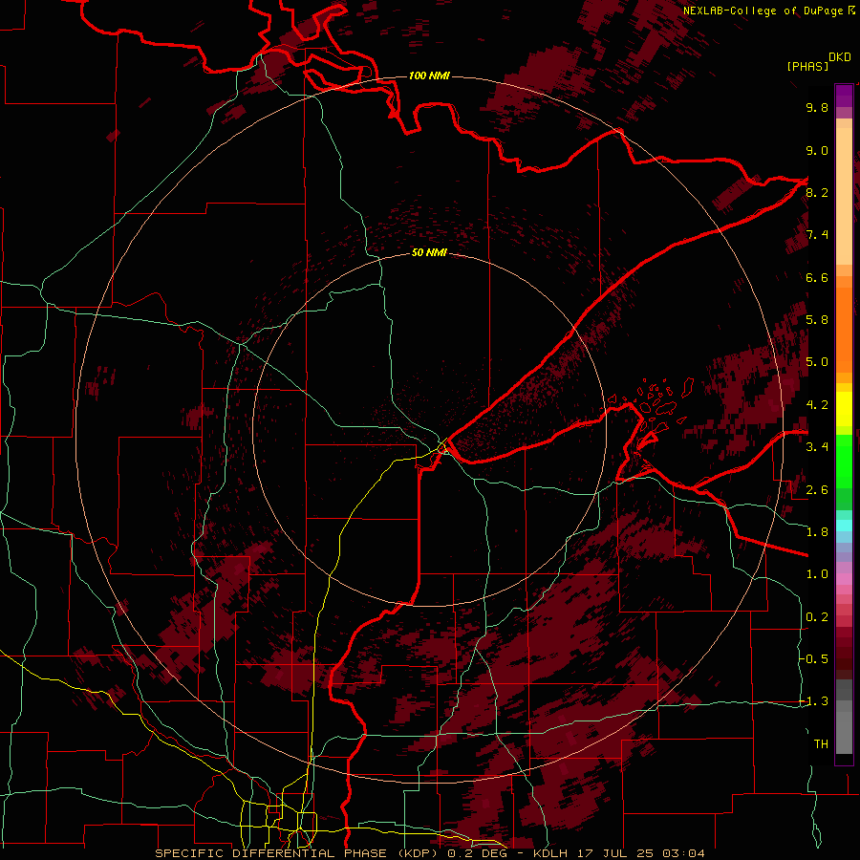This screenshot has height=860, width=860.
Task: Pick the pink swatch beside 1.0
Action: (844, 579)
